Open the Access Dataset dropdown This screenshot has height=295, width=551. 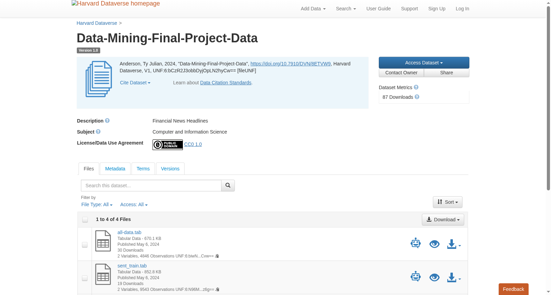424,63
